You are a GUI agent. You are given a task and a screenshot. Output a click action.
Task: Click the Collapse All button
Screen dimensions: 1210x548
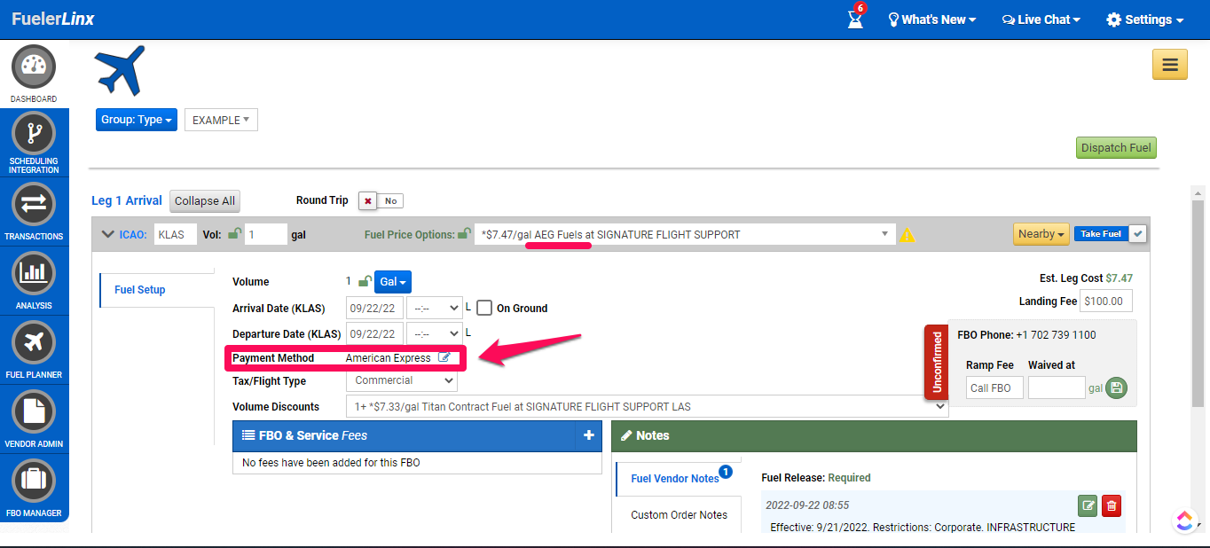(205, 201)
